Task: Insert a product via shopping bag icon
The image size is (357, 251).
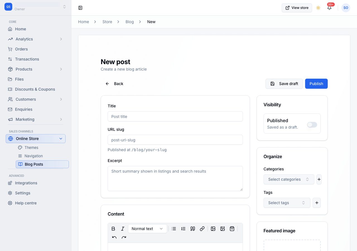Action: 232,229
